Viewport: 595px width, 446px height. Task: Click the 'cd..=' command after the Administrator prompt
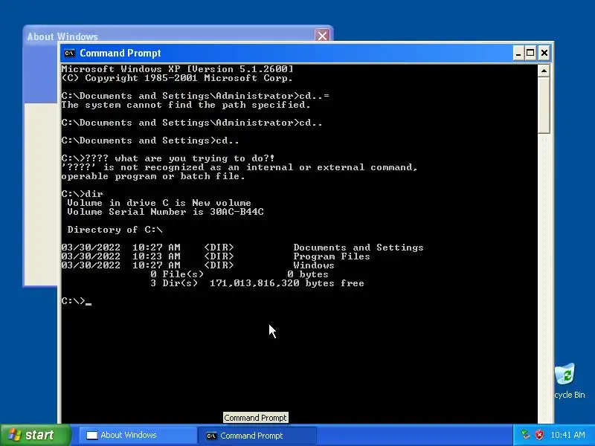tap(314, 96)
